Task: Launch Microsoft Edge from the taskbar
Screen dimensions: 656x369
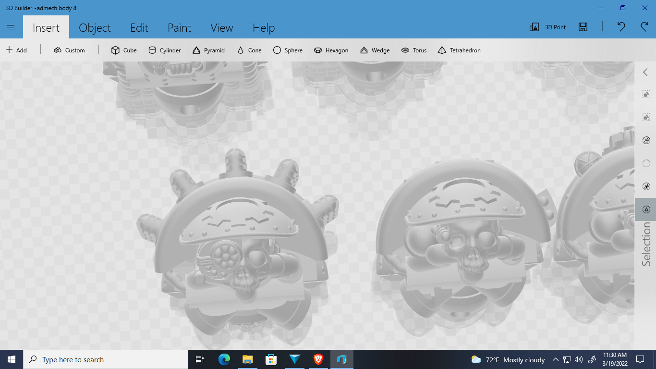Action: [x=224, y=359]
